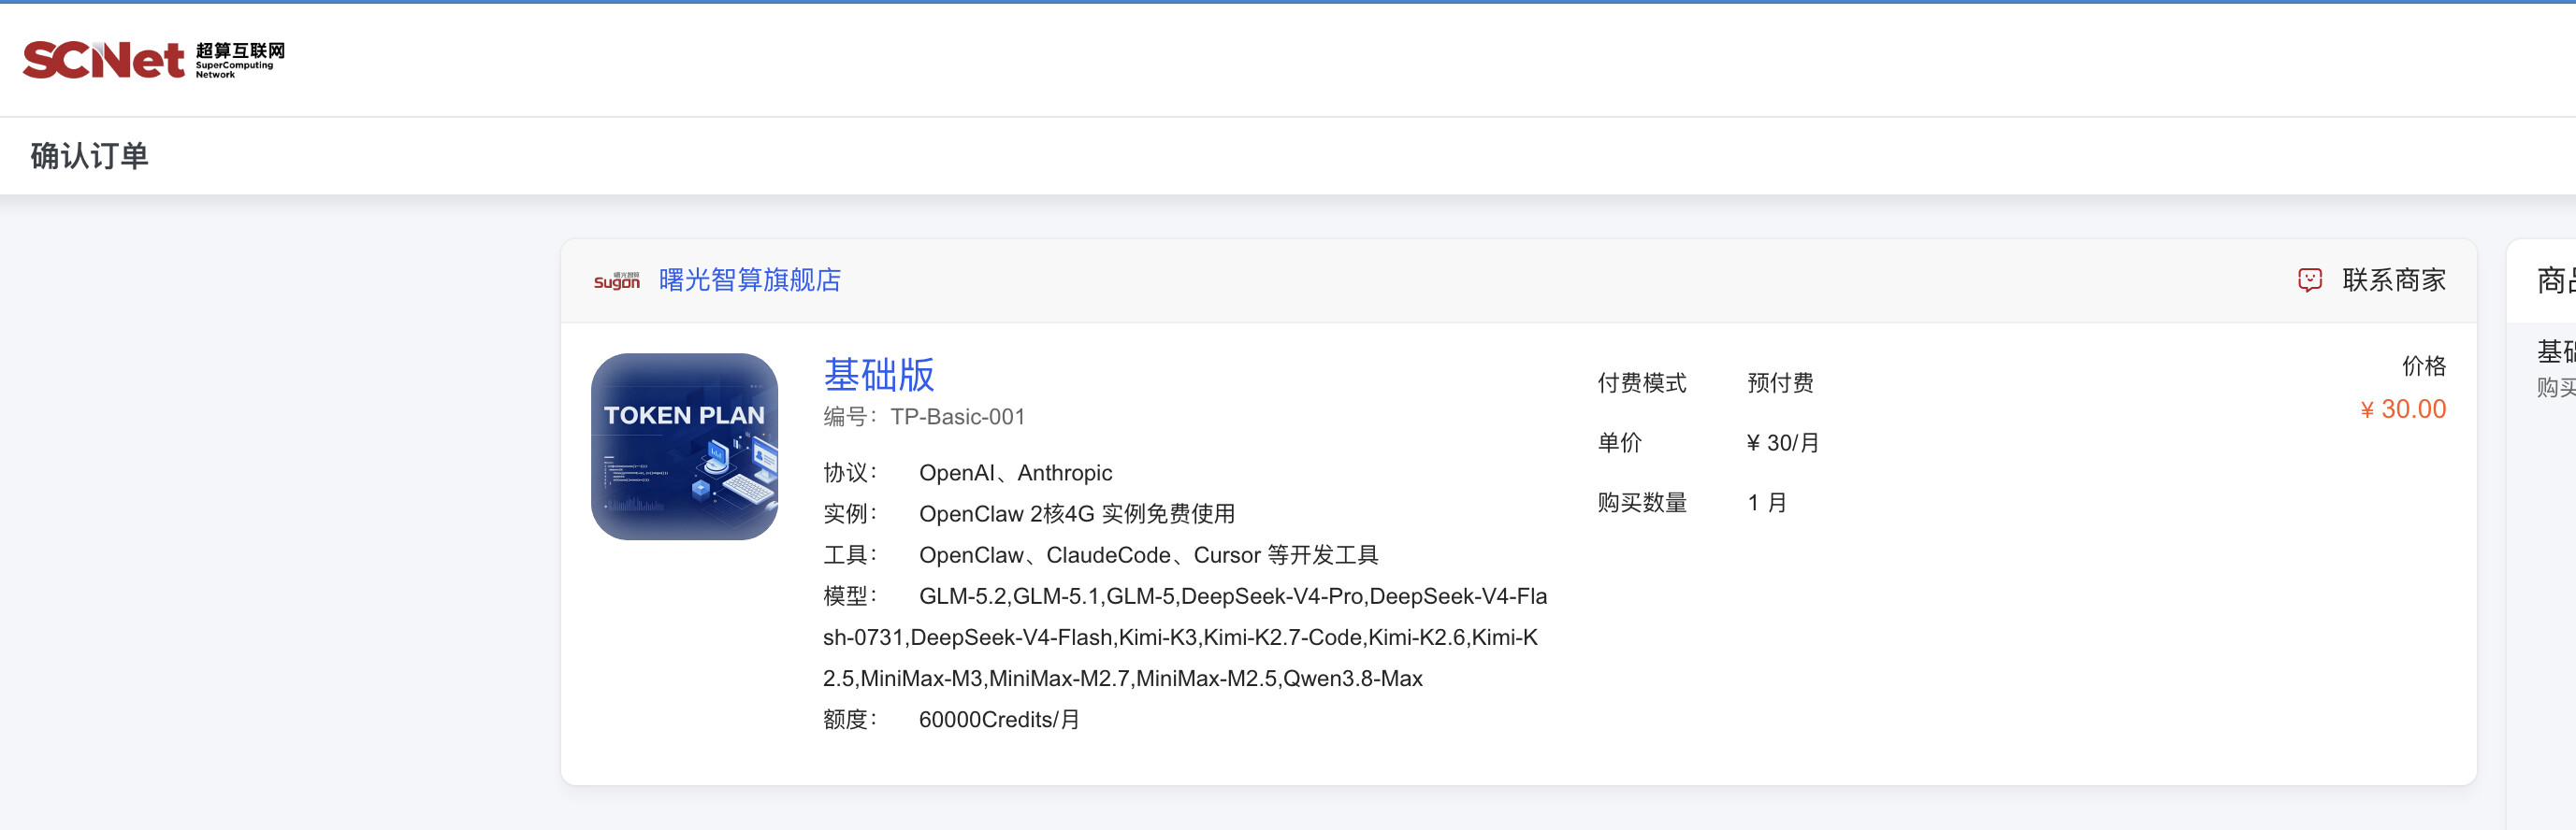Click the orange price ¥ 30.00

point(2403,408)
